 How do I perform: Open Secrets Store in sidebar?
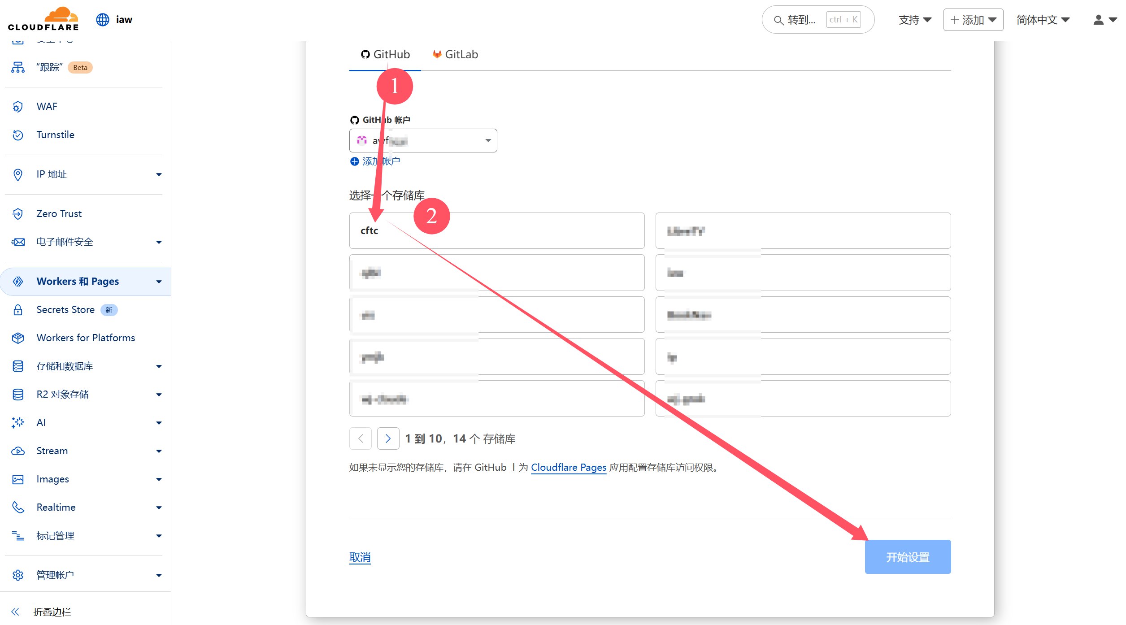pyautogui.click(x=65, y=310)
